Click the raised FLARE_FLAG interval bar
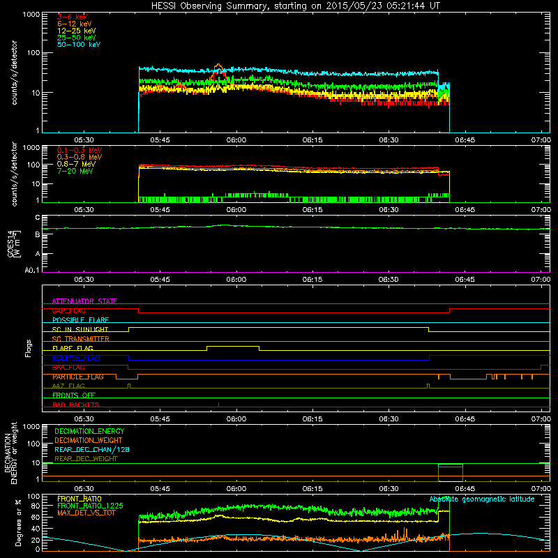The image size is (558, 558). click(x=233, y=346)
